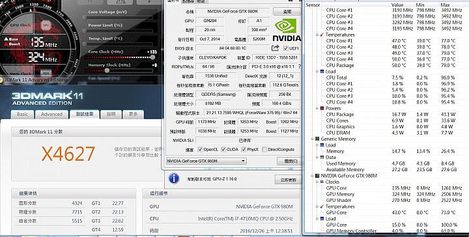Click the 查詢 lookup button in GPU-Z

click(x=287, y=12)
